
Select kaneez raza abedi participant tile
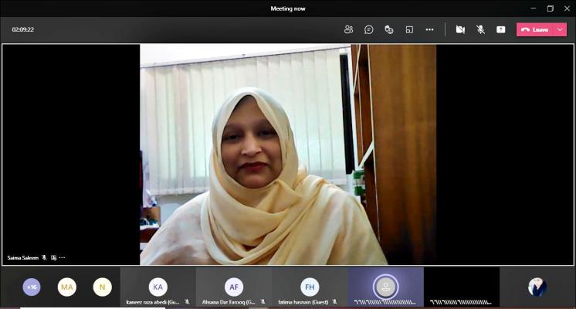point(158,287)
